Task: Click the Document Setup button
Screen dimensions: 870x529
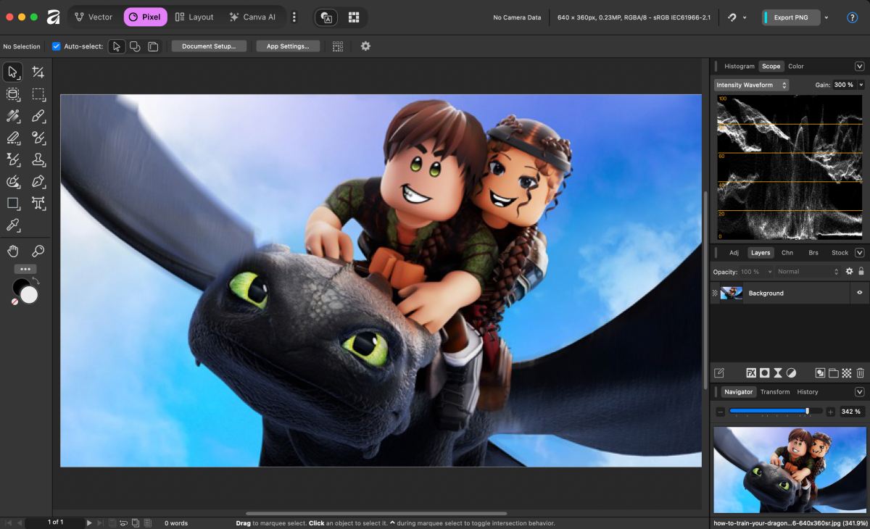Action: 209,46
